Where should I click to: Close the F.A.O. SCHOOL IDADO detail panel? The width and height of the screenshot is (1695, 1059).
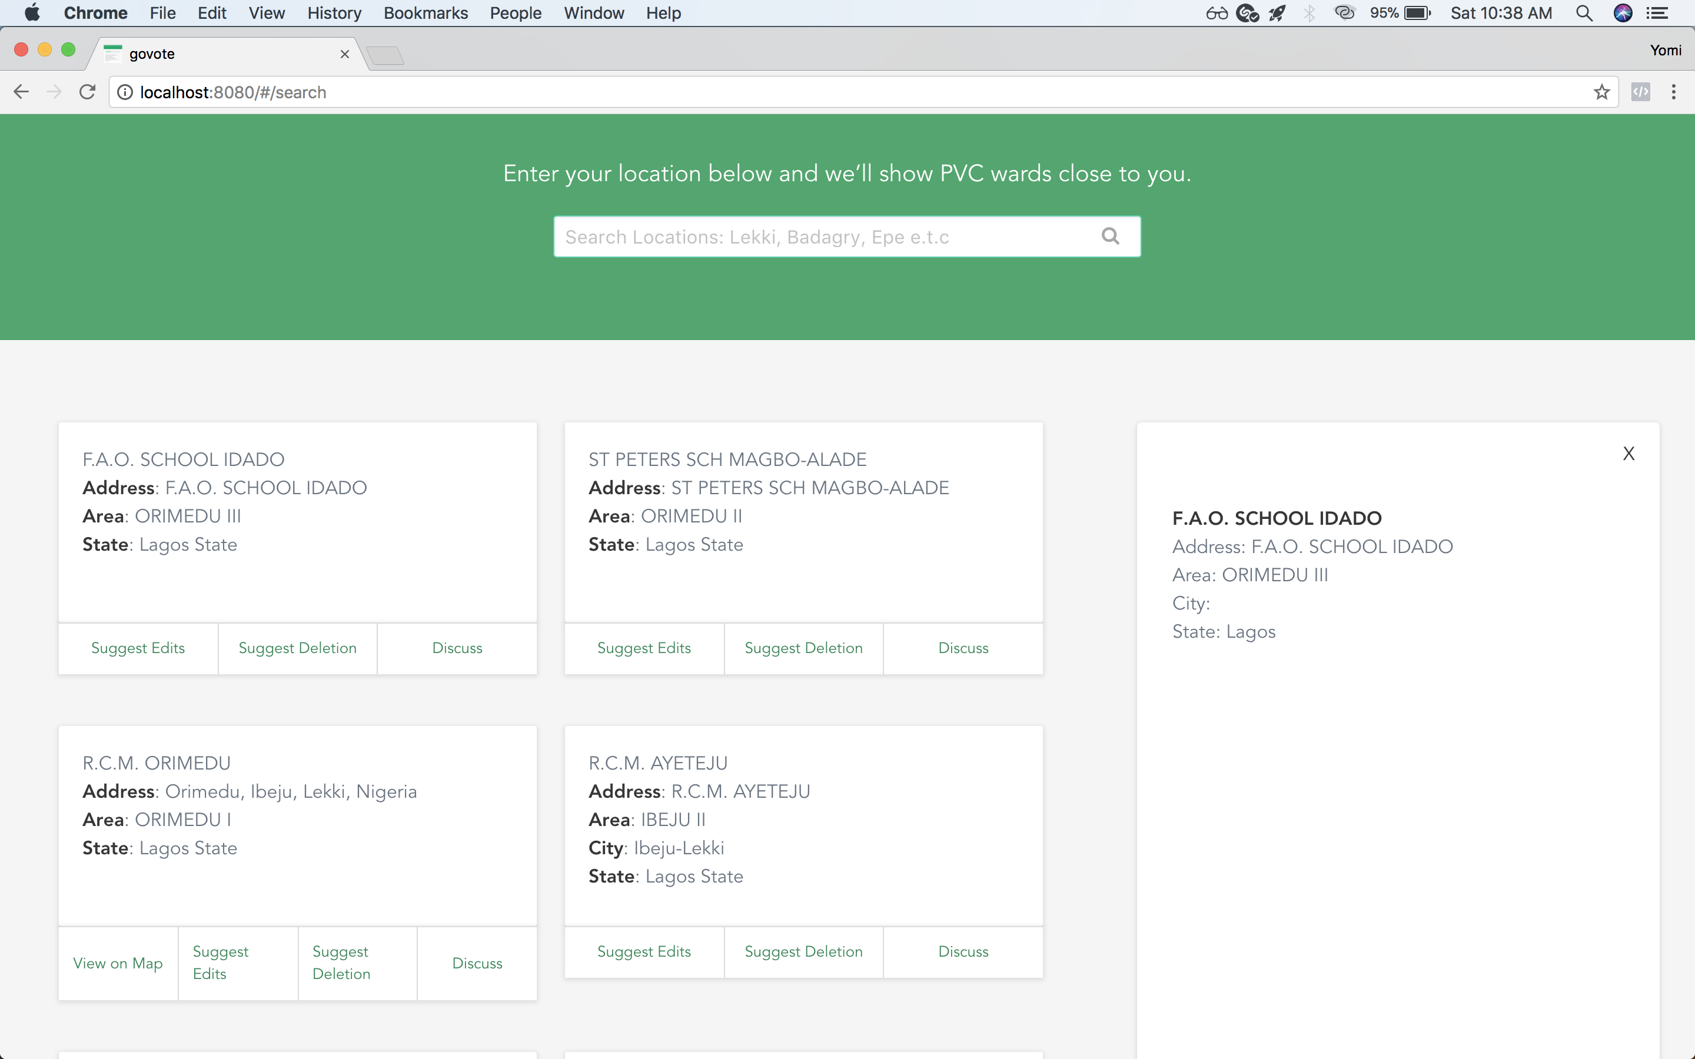point(1628,453)
